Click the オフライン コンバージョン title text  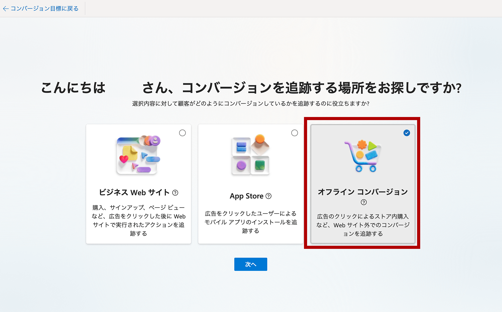(363, 192)
